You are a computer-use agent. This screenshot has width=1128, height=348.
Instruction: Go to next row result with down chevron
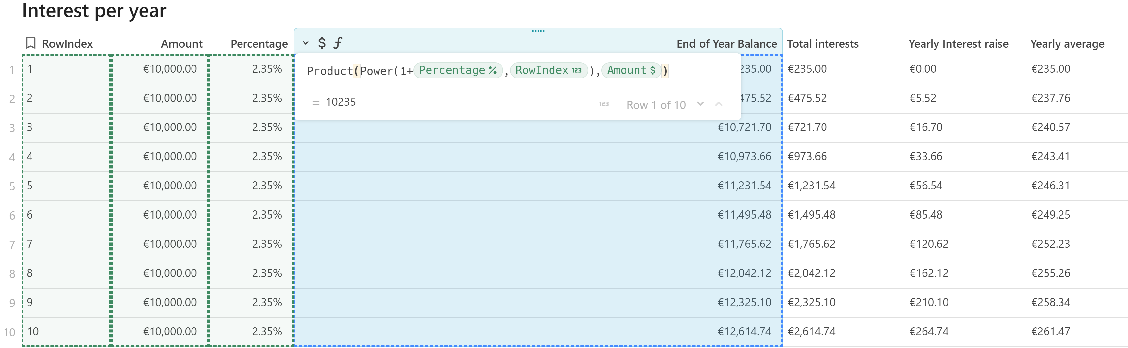click(700, 104)
